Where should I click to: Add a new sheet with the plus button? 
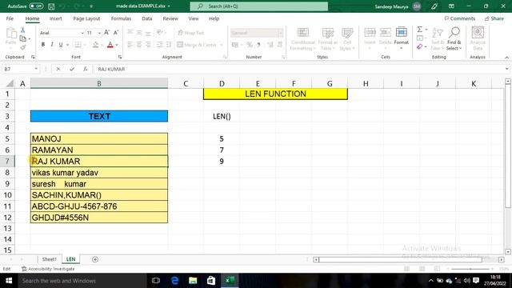(95, 259)
